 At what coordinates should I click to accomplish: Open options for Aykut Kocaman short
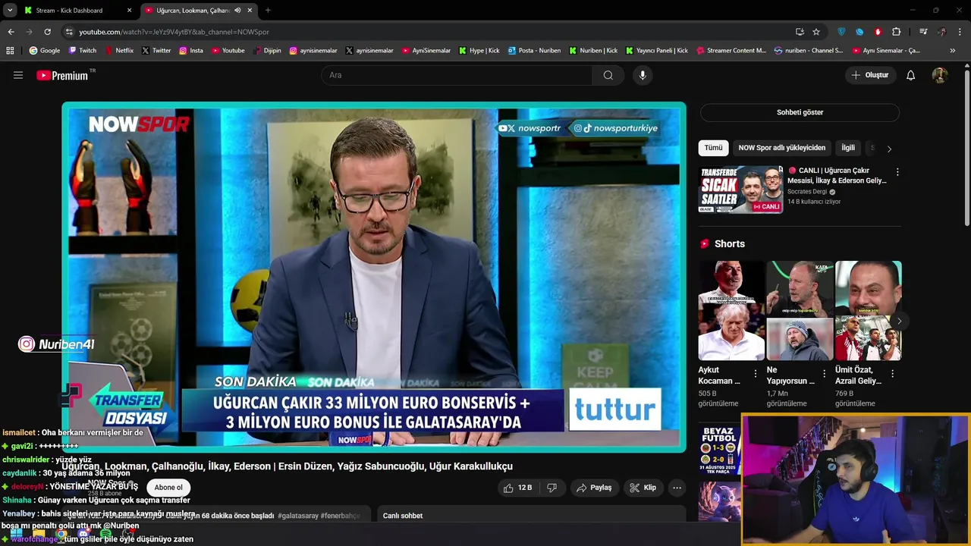tap(755, 374)
